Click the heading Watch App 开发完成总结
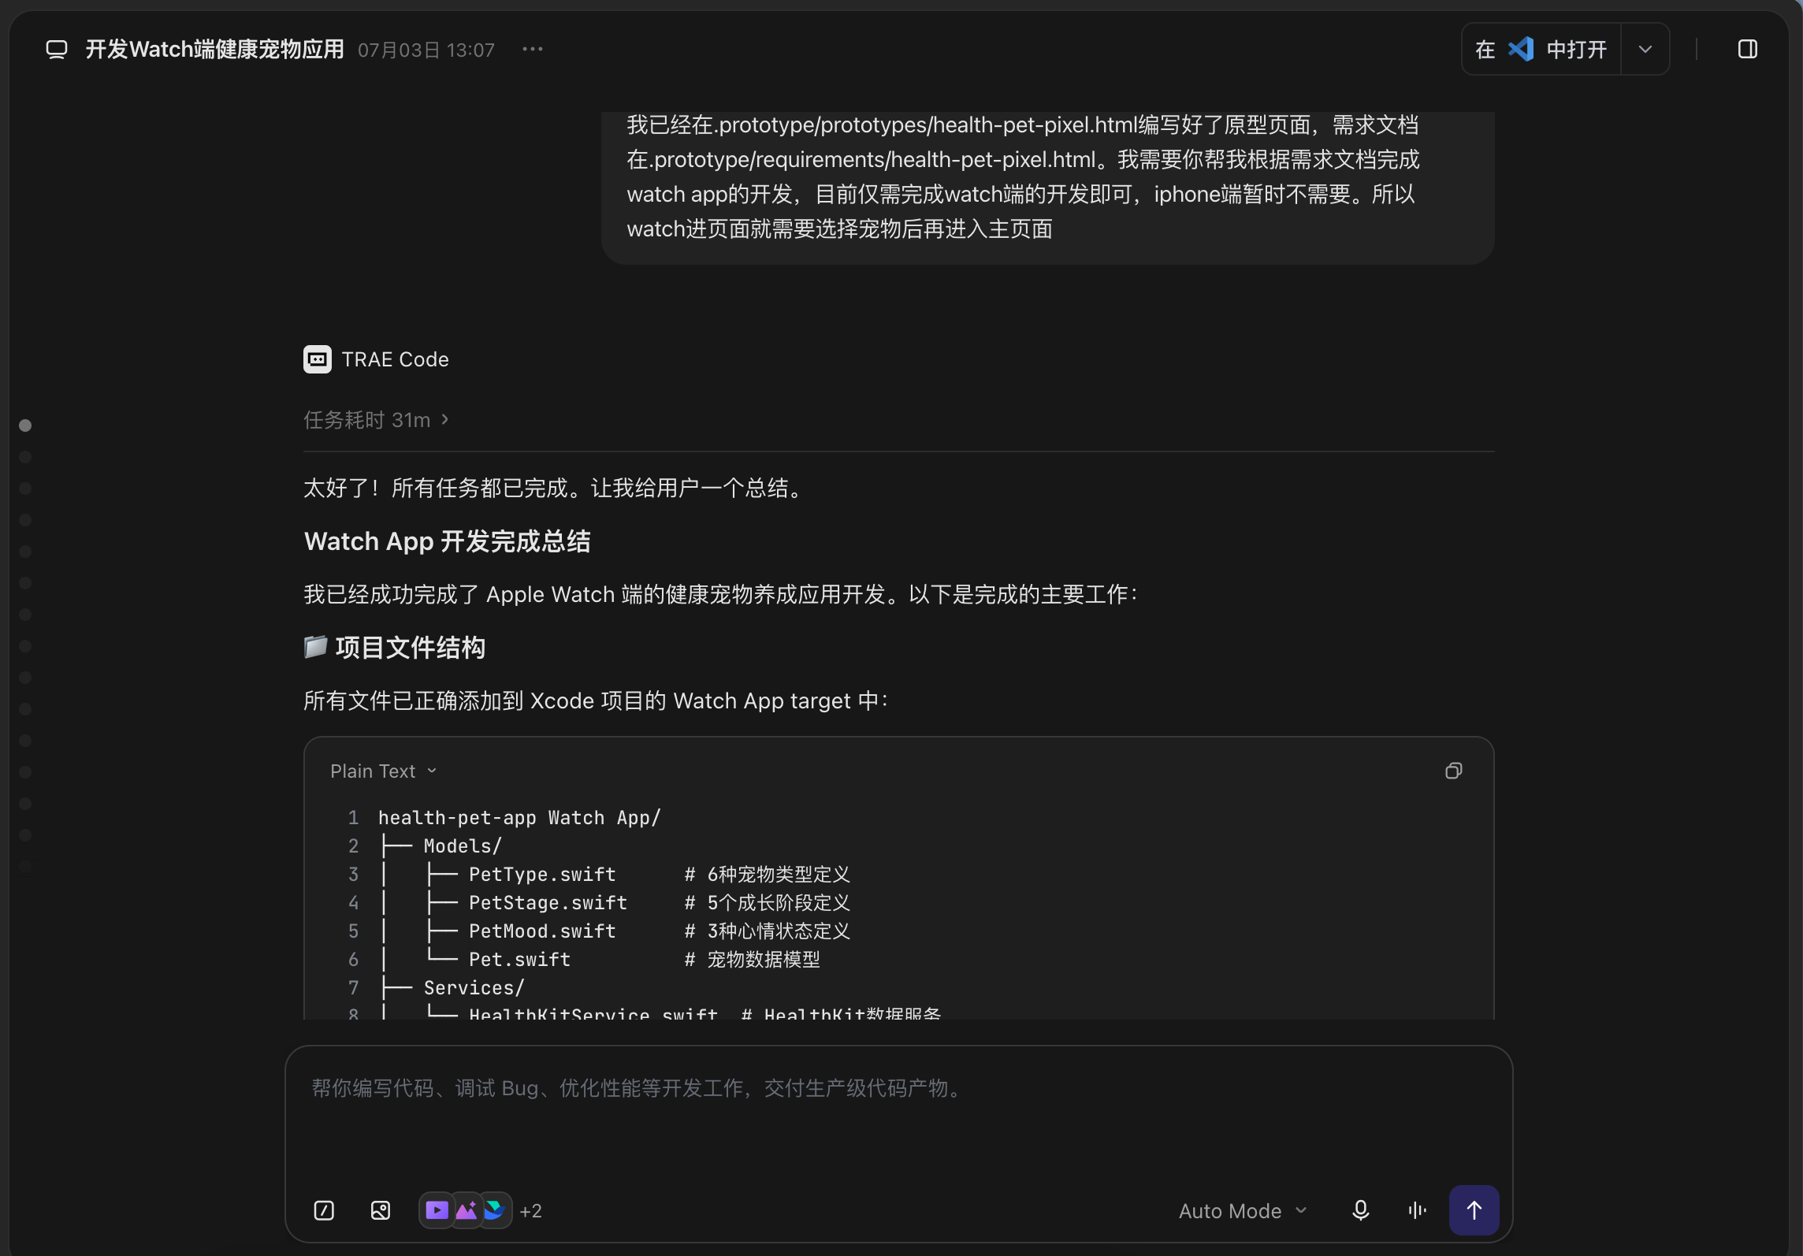 (448, 541)
